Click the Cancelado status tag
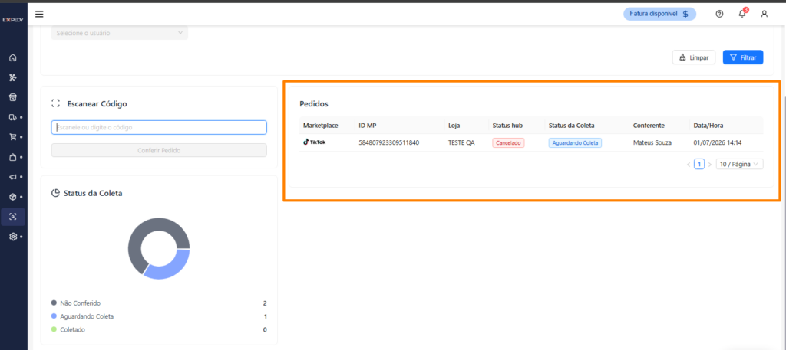Screen dimensions: 786x350 click(508, 142)
